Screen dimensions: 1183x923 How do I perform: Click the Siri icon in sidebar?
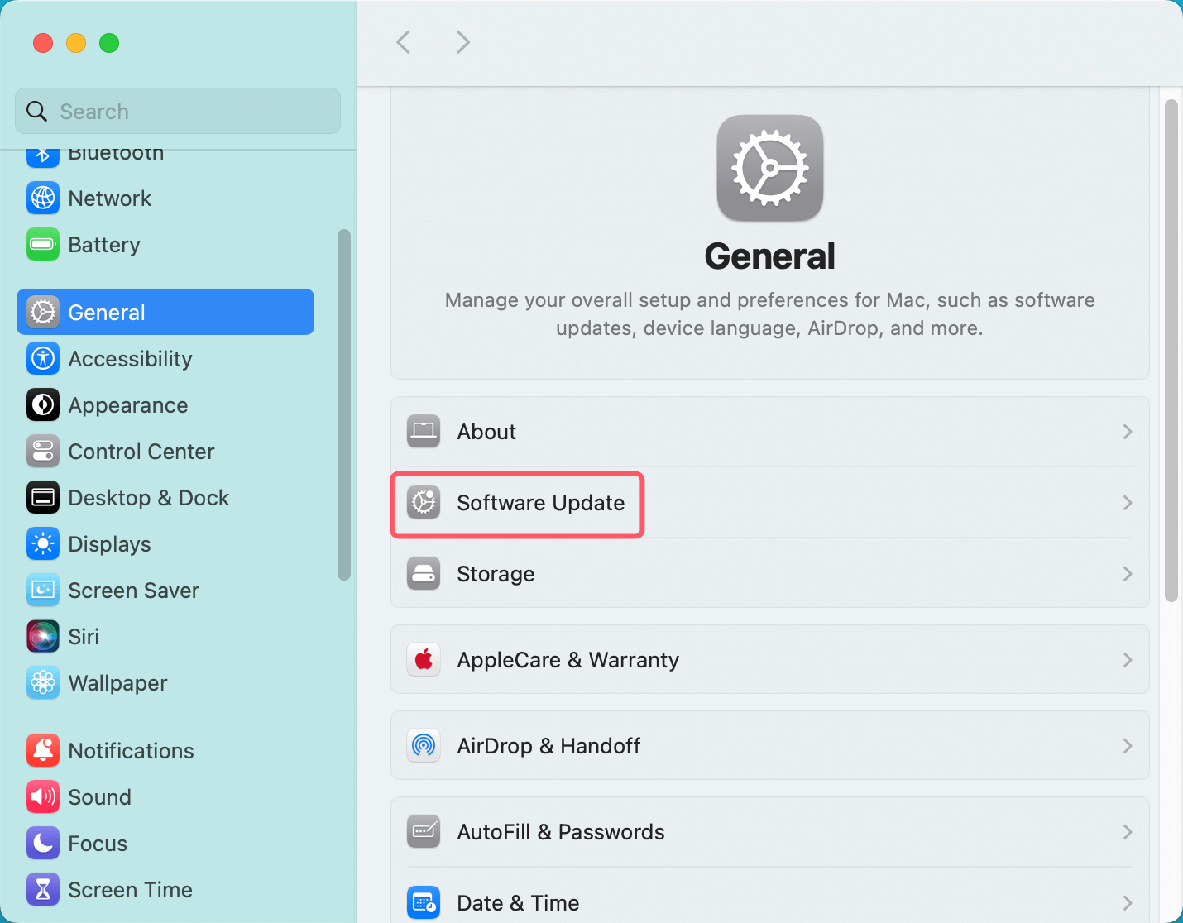pos(43,637)
